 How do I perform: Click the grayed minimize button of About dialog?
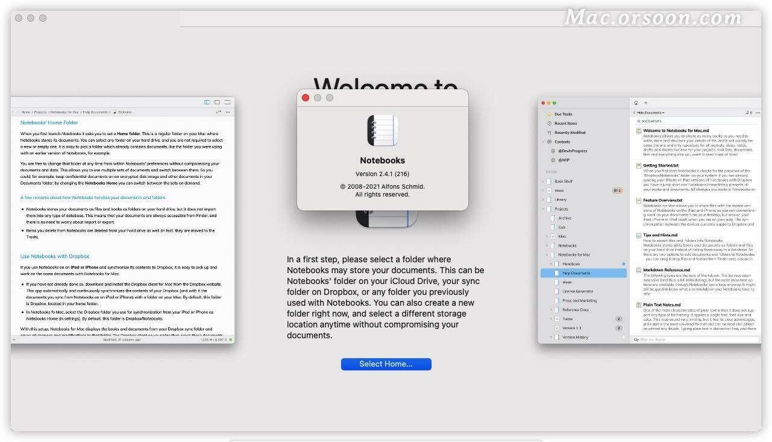[x=318, y=98]
